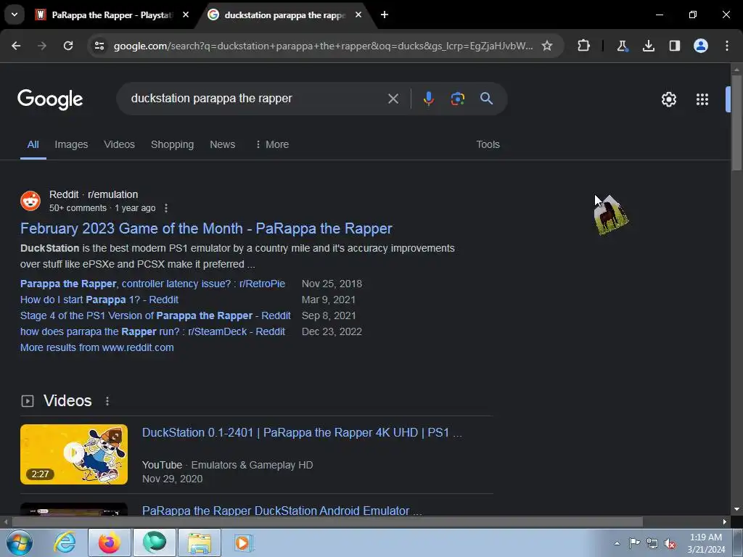Launch Internet Explorer from taskbar
This screenshot has width=743, height=557.
(x=64, y=542)
